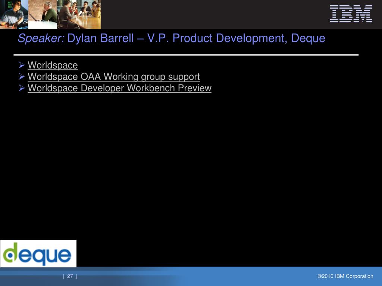Viewport: 382px width, 286px height.
Task: Click the IBM logo
Action: (x=351, y=14)
